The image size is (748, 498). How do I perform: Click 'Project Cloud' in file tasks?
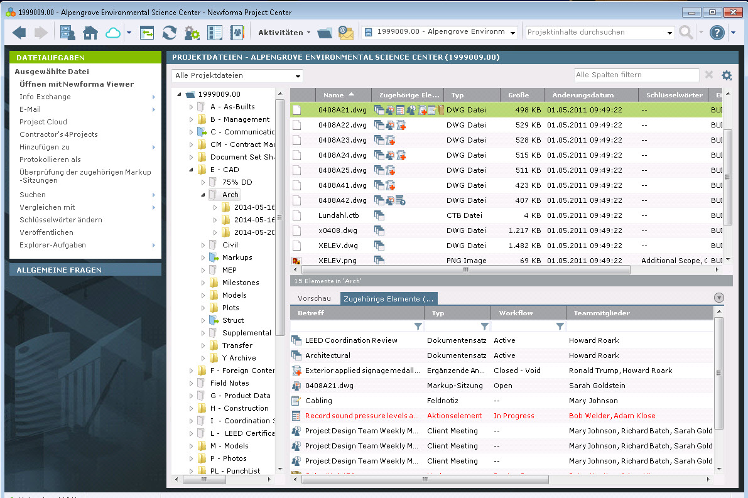(x=43, y=122)
